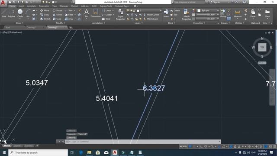Open the Output ribbon tab
This screenshot has width=277, height=156.
tap(74, 6)
